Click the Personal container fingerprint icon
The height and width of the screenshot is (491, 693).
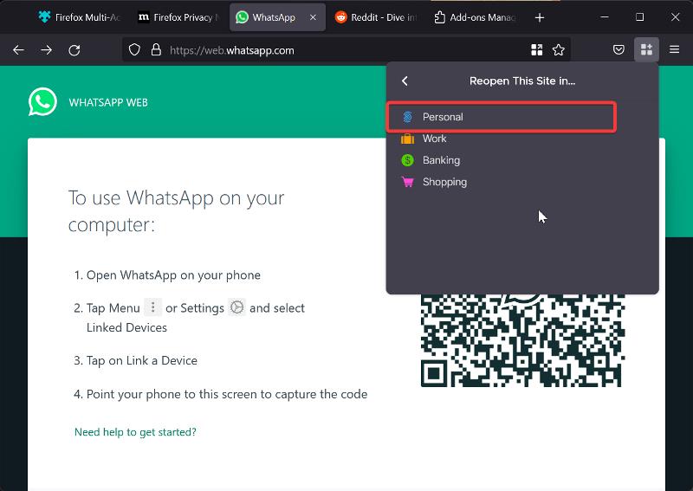pyautogui.click(x=407, y=117)
